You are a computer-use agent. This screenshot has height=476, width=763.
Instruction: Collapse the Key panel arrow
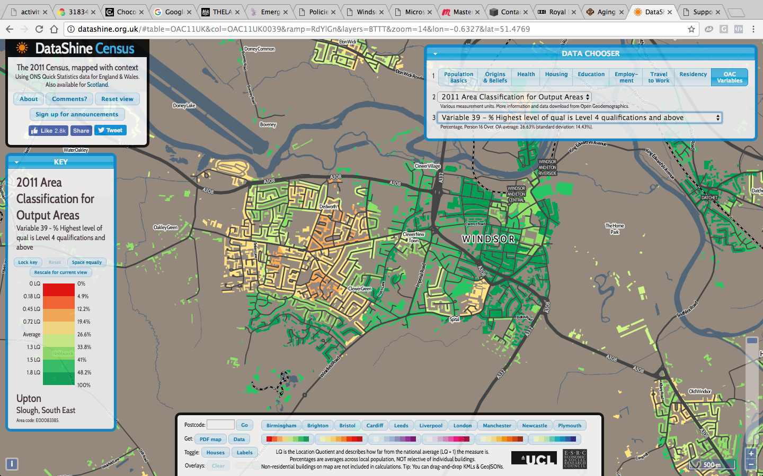[x=16, y=162]
